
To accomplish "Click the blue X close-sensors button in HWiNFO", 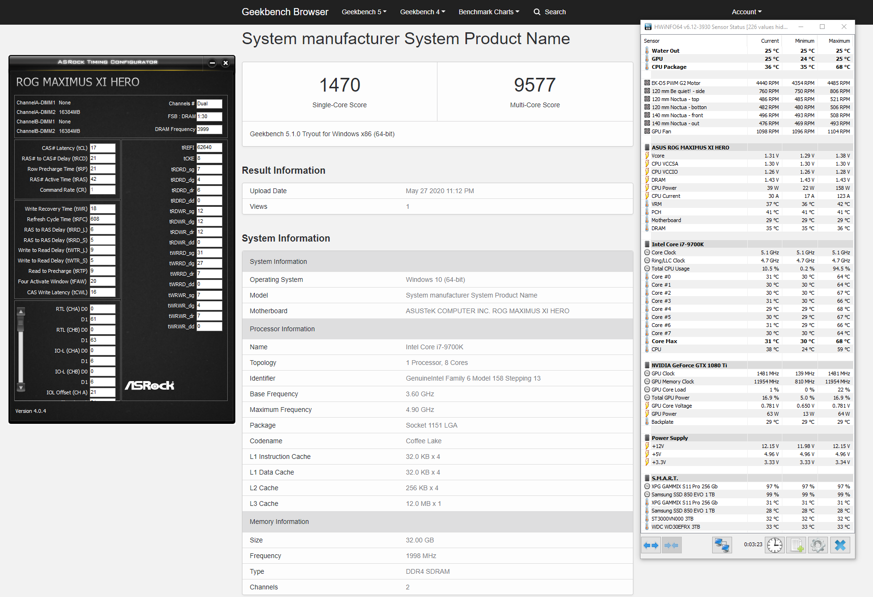I will (840, 545).
